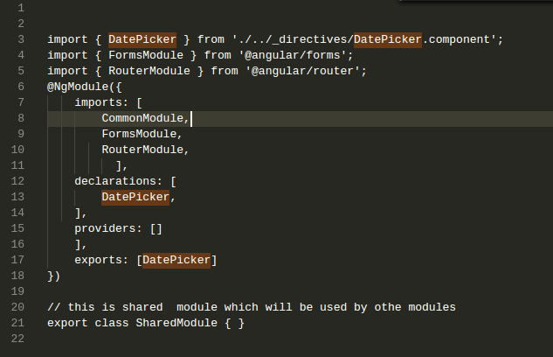Click the closing }) on line 18
The width and height of the screenshot is (553, 357).
click(54, 276)
